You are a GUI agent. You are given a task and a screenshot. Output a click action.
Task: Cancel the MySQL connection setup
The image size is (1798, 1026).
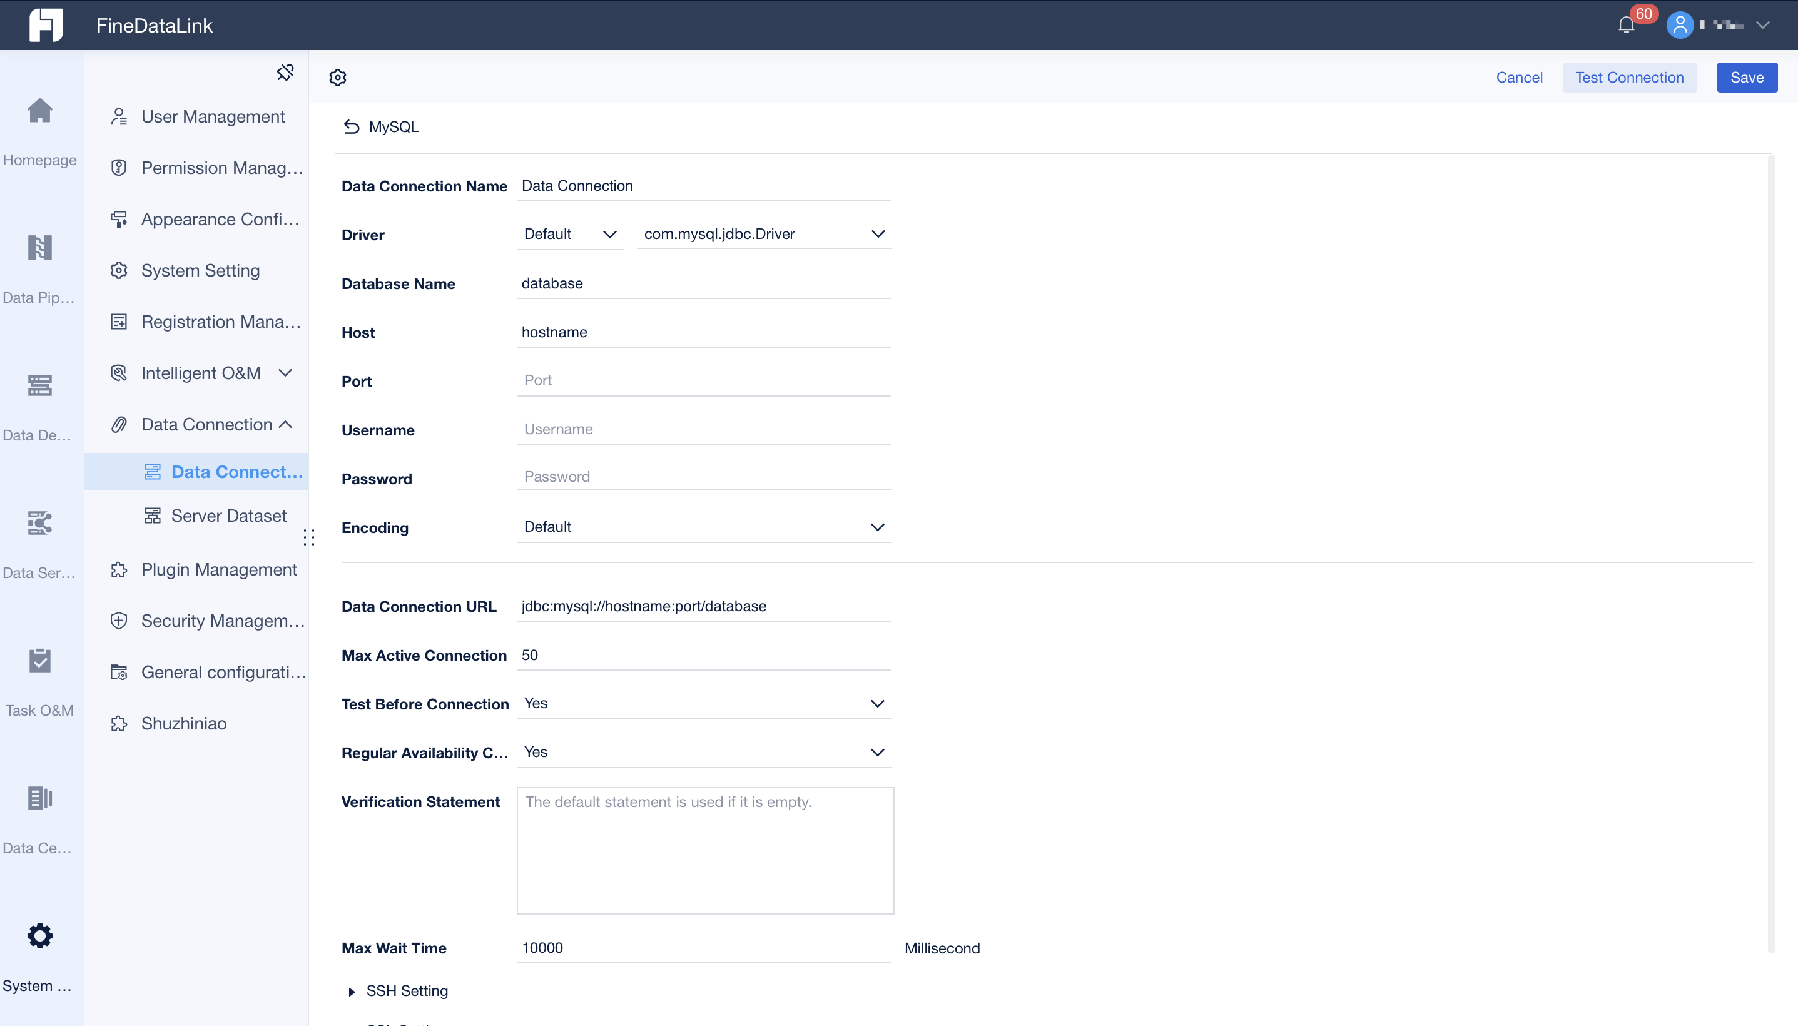point(1519,78)
